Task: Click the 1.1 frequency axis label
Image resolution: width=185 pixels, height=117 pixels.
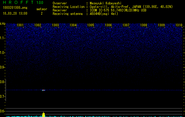Action: (2, 38)
